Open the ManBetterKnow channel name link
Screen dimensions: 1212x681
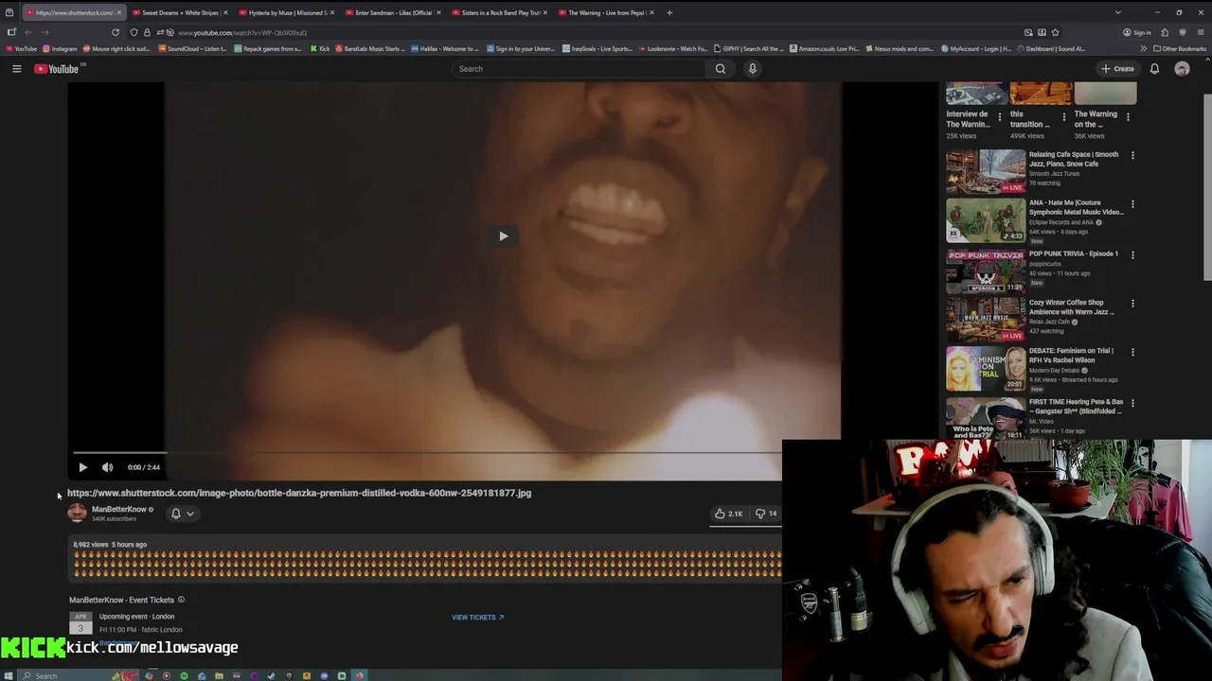(119, 509)
